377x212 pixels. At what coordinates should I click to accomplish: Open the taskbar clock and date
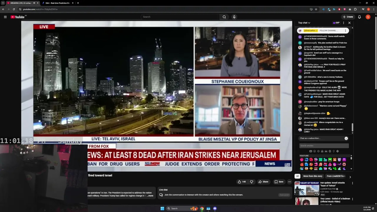click(x=367, y=208)
